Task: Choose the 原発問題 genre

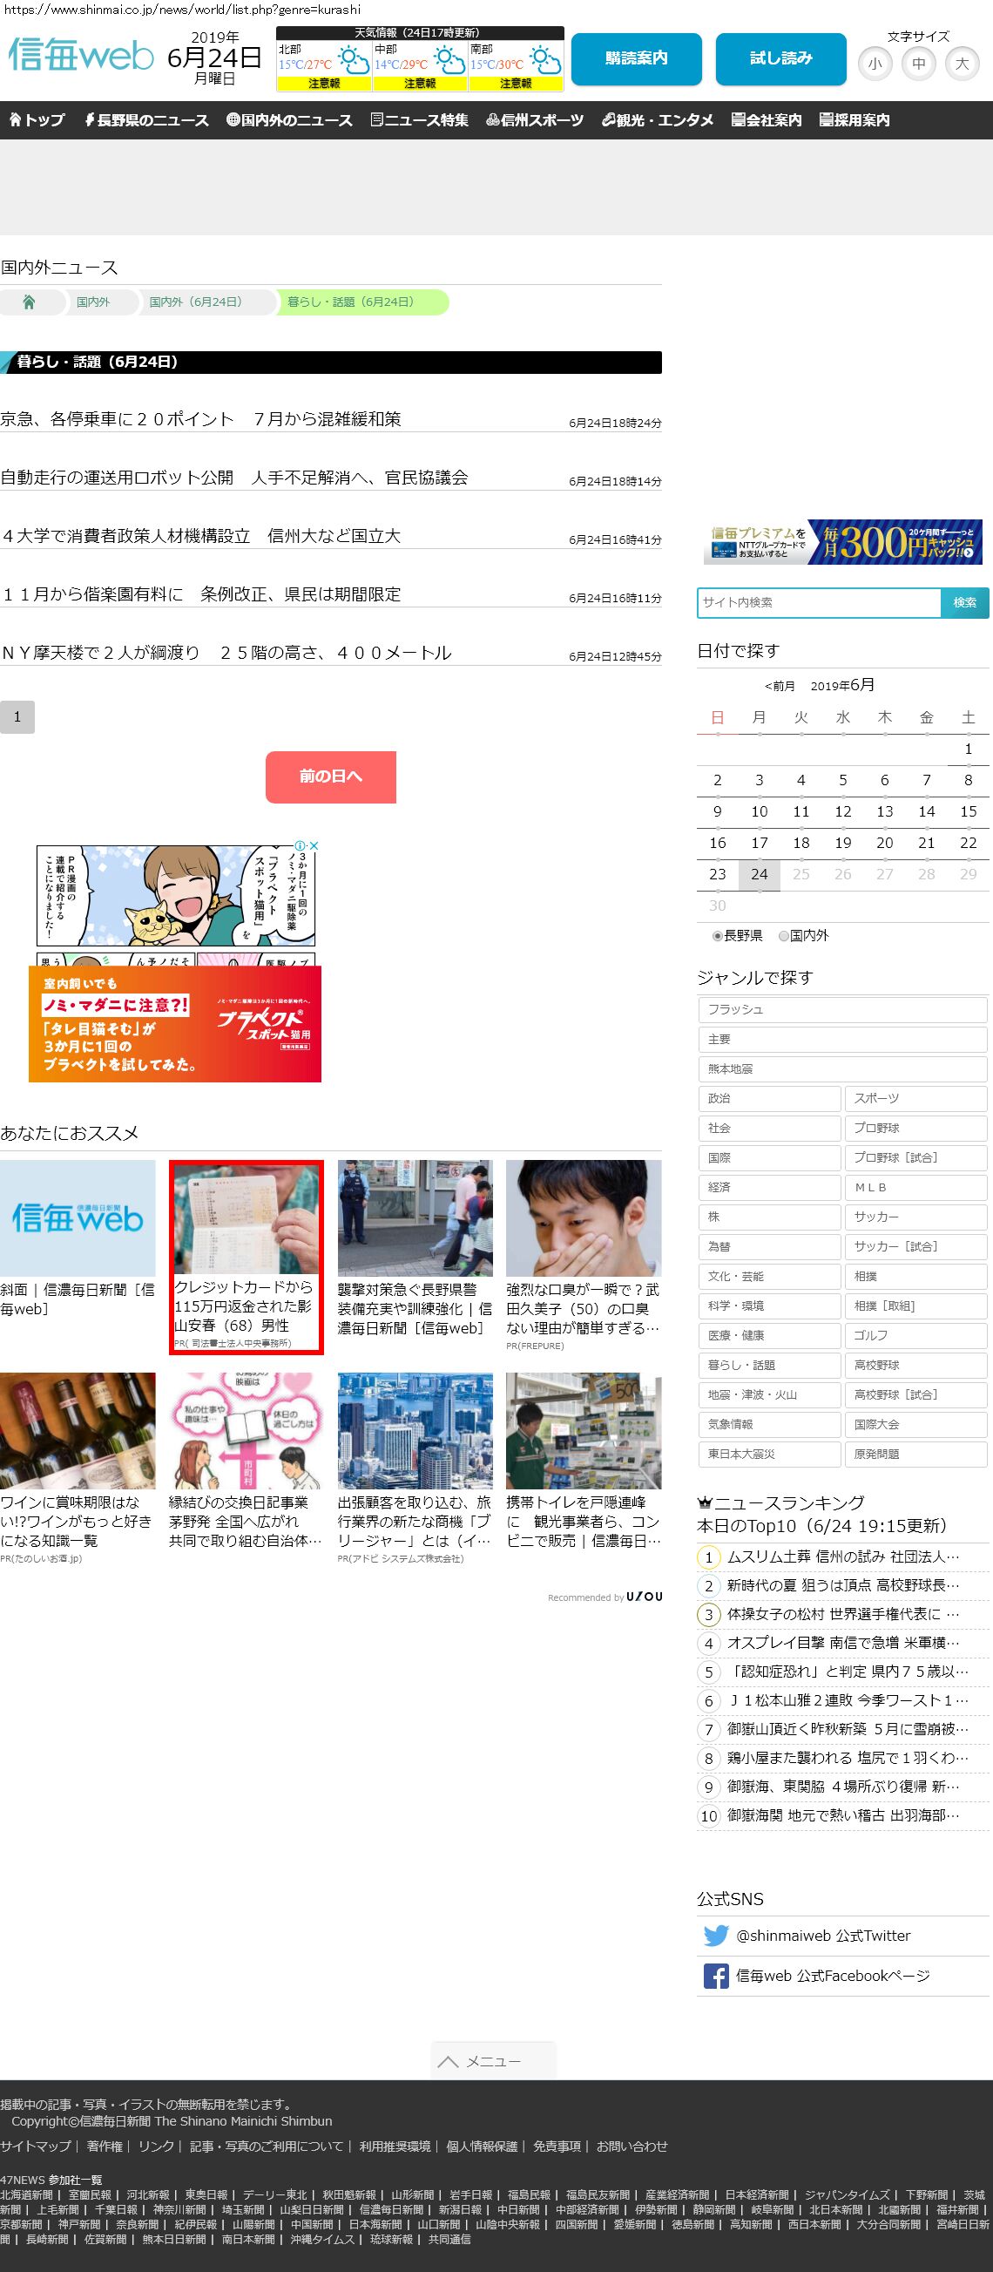Action: click(915, 1455)
